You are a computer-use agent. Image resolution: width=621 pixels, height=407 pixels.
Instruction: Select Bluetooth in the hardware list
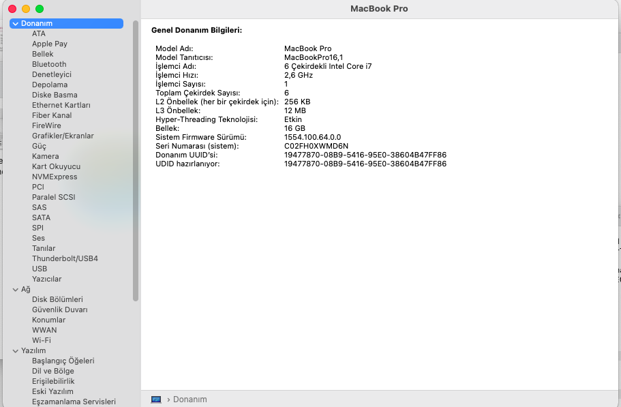(x=49, y=64)
